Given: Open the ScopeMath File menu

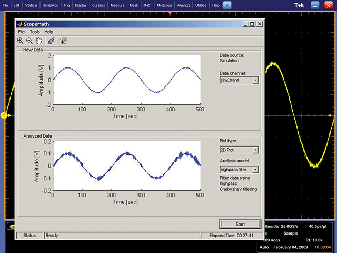Looking at the screenshot, I should click(x=22, y=32).
